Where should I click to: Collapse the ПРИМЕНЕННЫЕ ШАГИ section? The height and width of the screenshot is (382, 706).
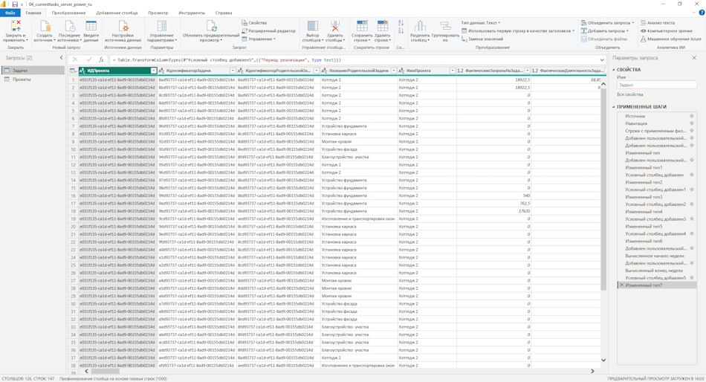pos(614,107)
